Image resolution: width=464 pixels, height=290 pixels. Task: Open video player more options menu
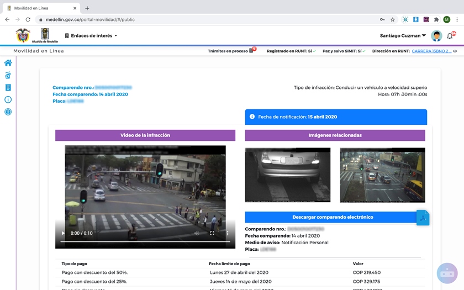(227, 233)
